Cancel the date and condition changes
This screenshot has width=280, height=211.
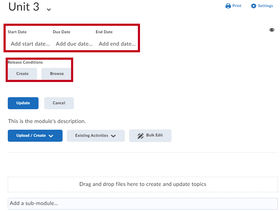[59, 103]
